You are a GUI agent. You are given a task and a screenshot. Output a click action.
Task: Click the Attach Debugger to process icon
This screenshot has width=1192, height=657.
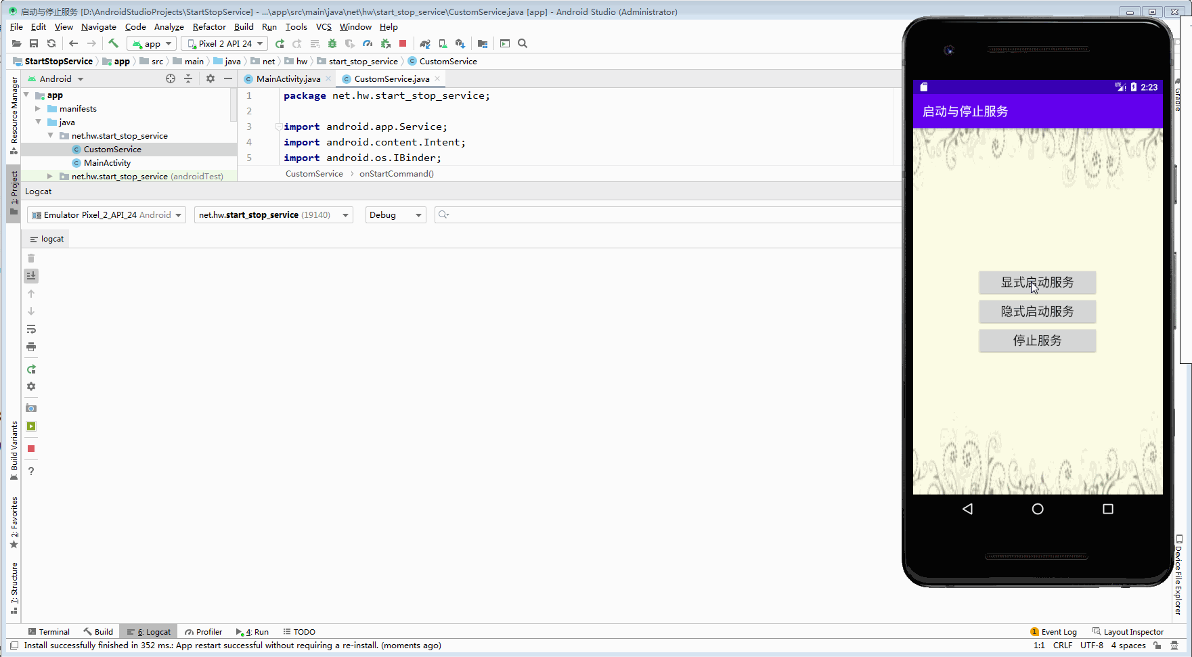(x=385, y=43)
